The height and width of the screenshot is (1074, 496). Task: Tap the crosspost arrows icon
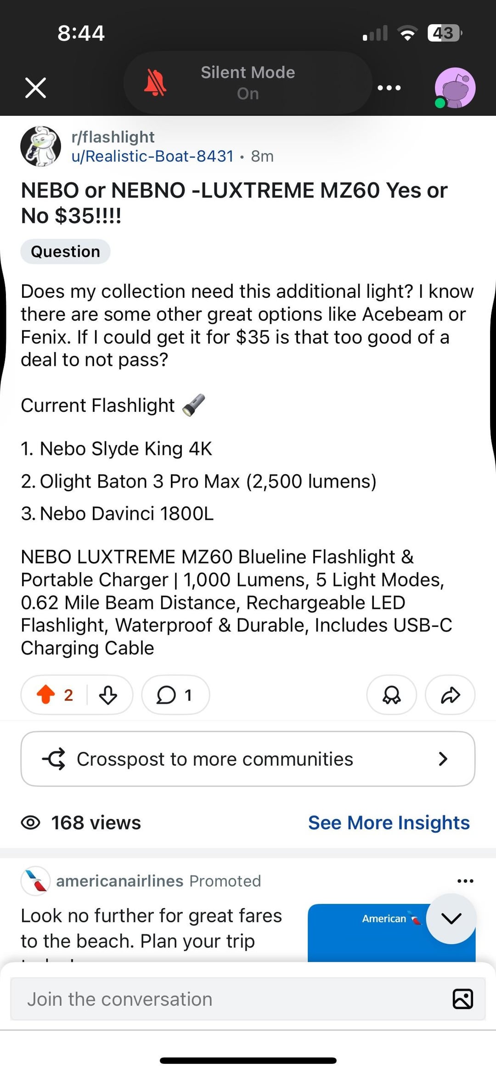click(54, 759)
